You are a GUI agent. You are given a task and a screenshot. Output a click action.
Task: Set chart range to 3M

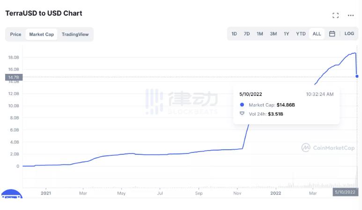(273, 34)
